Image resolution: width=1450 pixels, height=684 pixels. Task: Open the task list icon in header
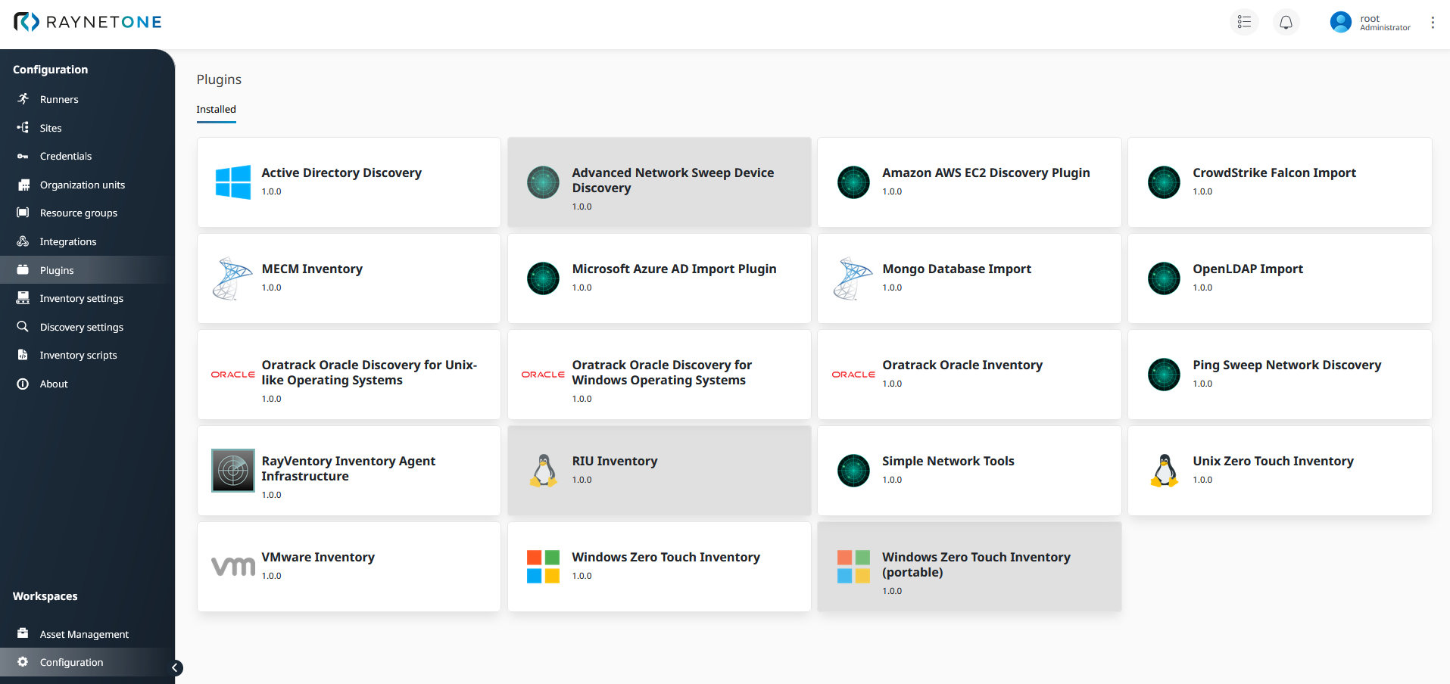coord(1244,22)
